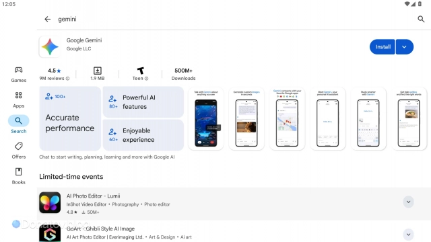This screenshot has width=431, height=242.
Task: Tap the 1.9 MB download size icon
Action: tap(97, 71)
